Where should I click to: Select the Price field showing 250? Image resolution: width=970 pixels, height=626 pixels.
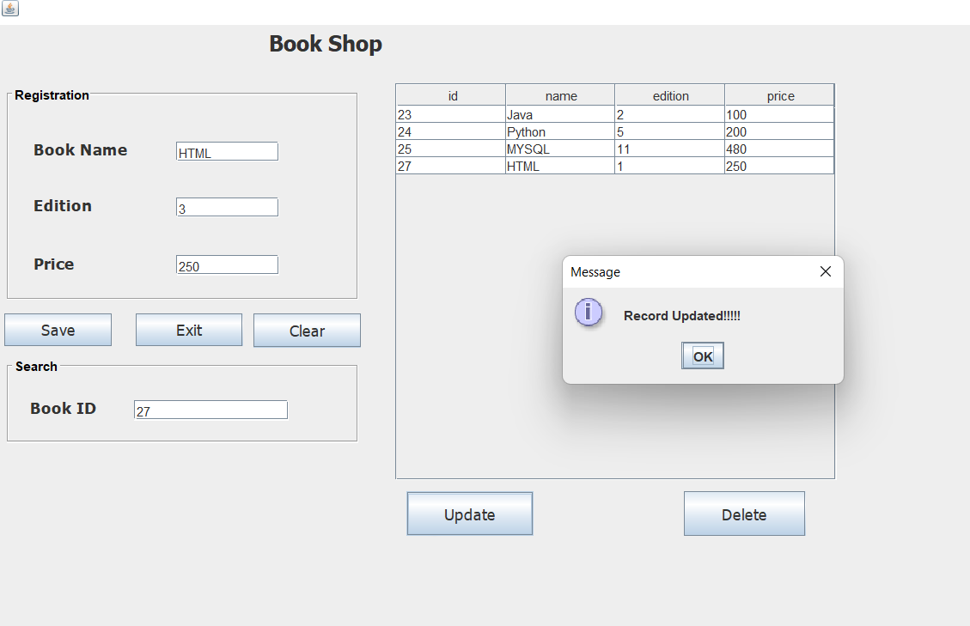[x=226, y=264]
